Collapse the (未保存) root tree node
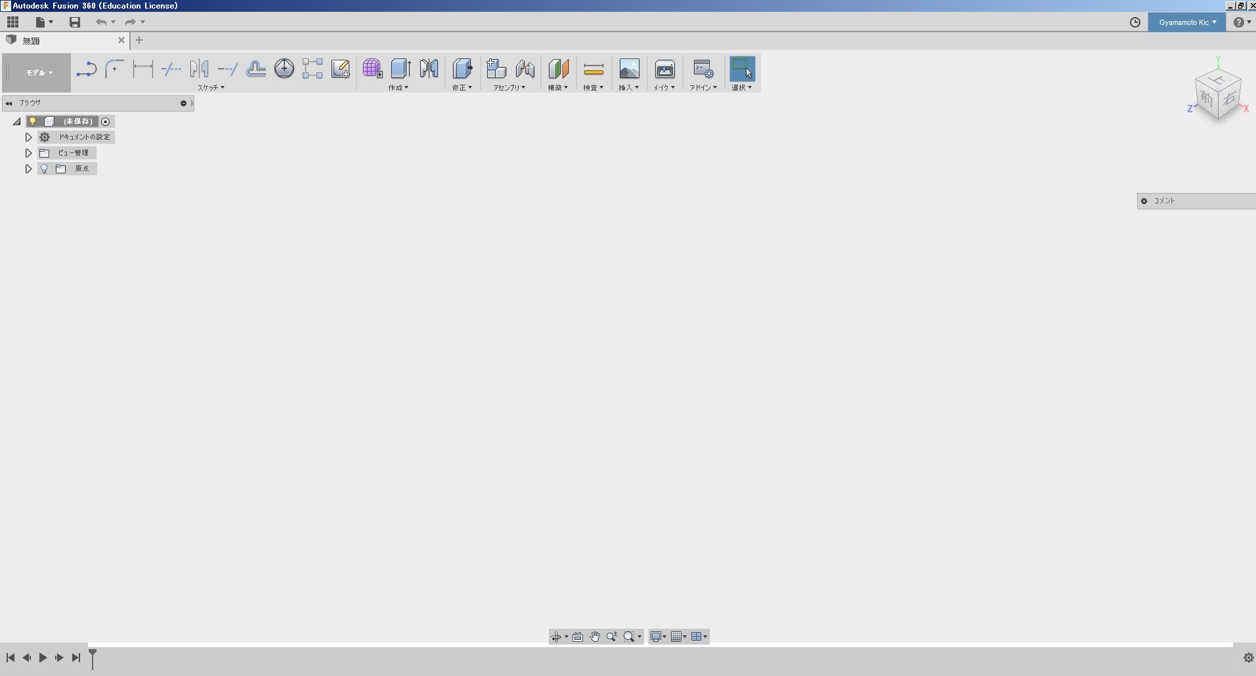Screen dimensions: 1256x676 [x=17, y=121]
